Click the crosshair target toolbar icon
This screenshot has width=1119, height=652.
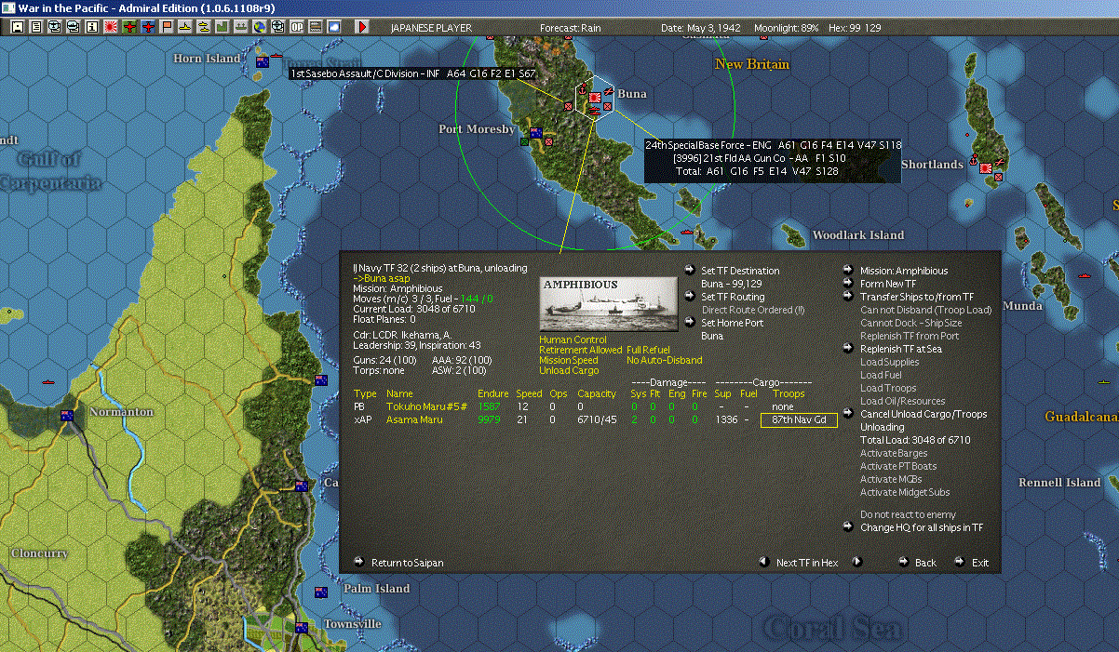point(278,27)
